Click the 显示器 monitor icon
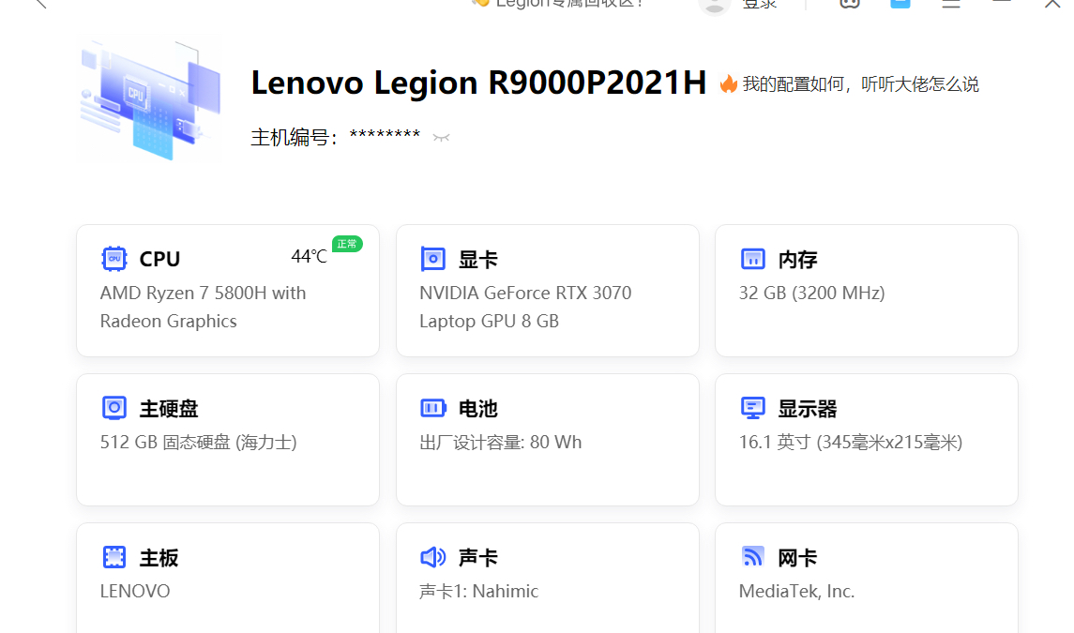 753,408
